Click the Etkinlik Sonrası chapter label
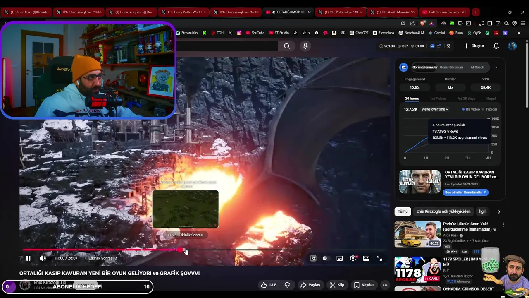This screenshot has height=298, width=529. pos(102,258)
